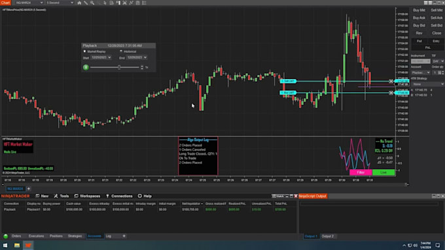Click the Sell LMT order label on chart
Screen dimensions: 445x250
click(288, 81)
